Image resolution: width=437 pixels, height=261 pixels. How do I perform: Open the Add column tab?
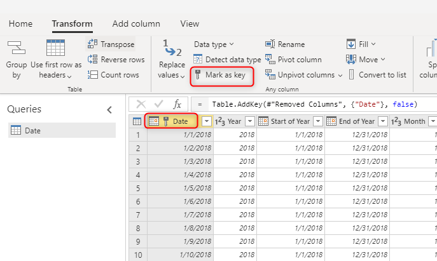[136, 23]
